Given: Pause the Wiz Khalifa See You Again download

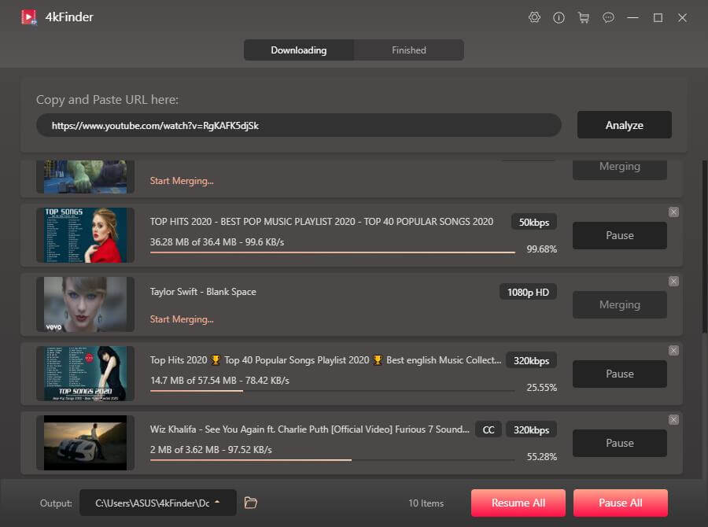Looking at the screenshot, I should [x=619, y=443].
